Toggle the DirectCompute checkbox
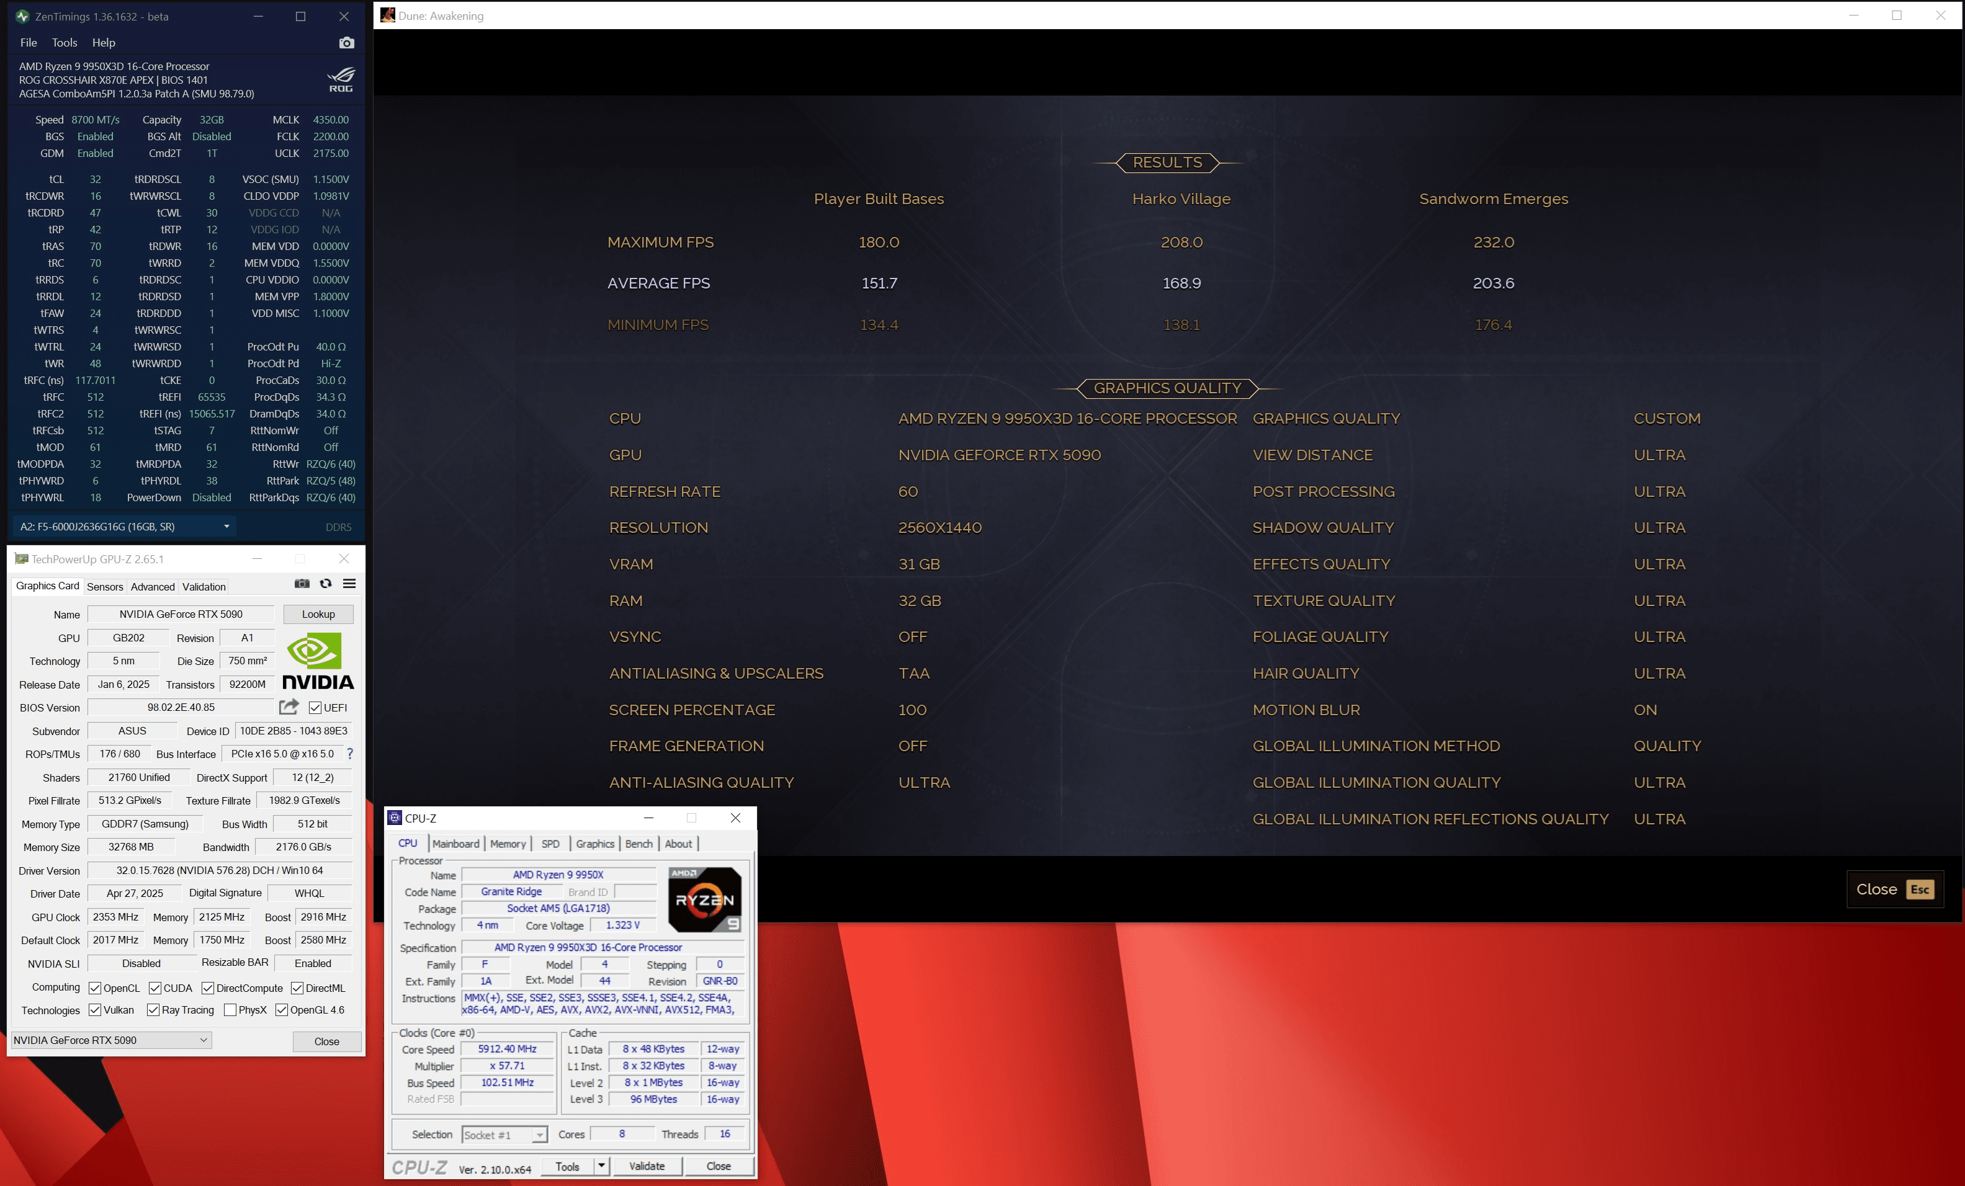The width and height of the screenshot is (1965, 1186). pos(208,988)
